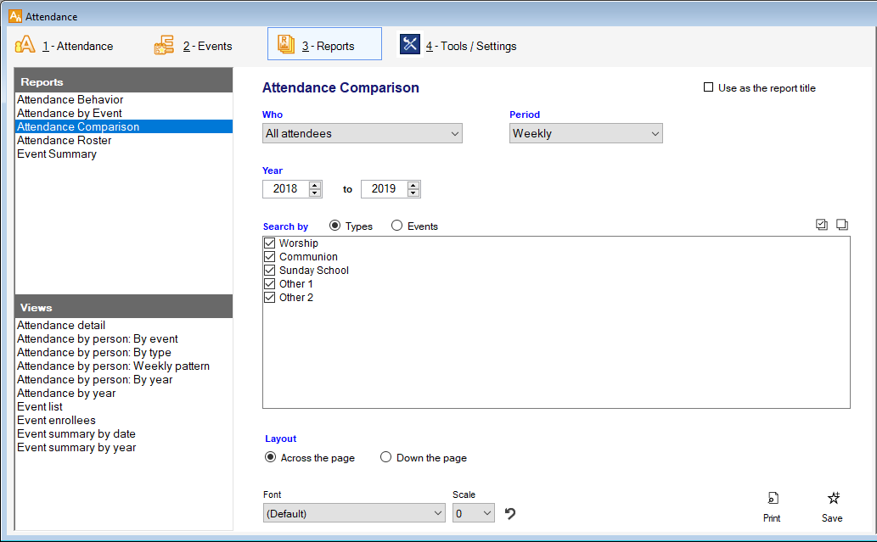Click the Tools / Settings wrench icon
This screenshot has width=877, height=542.
click(410, 45)
